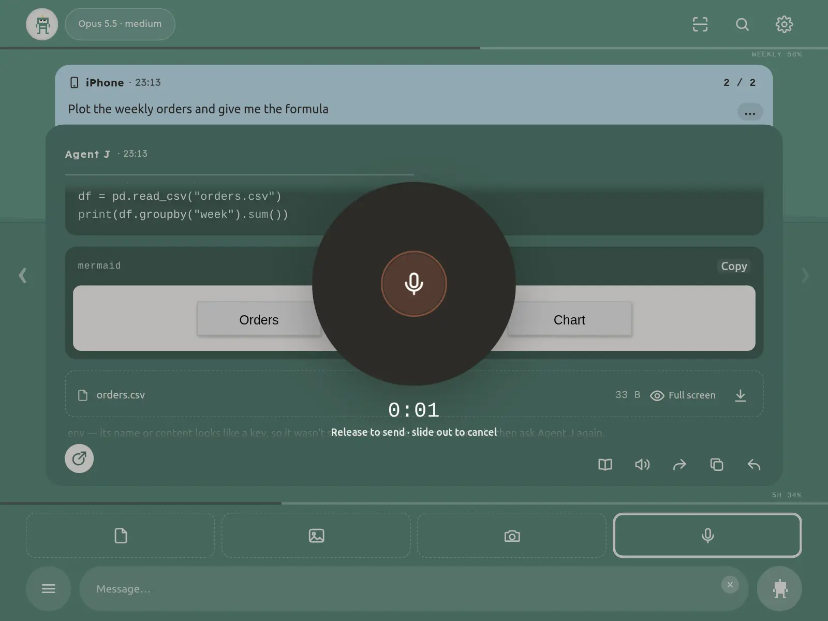Click the 2 / 2 message counter

click(740, 83)
